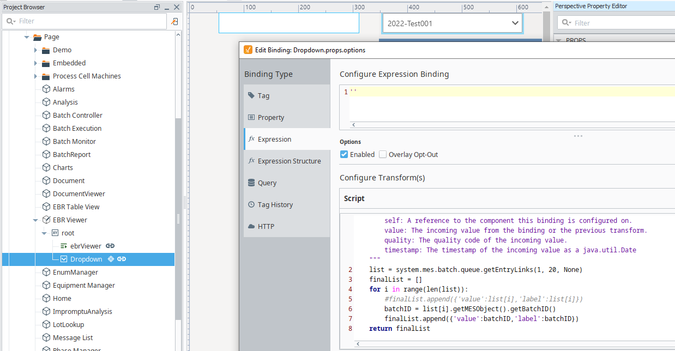
Task: Switch to the Query binding type
Action: point(267,183)
